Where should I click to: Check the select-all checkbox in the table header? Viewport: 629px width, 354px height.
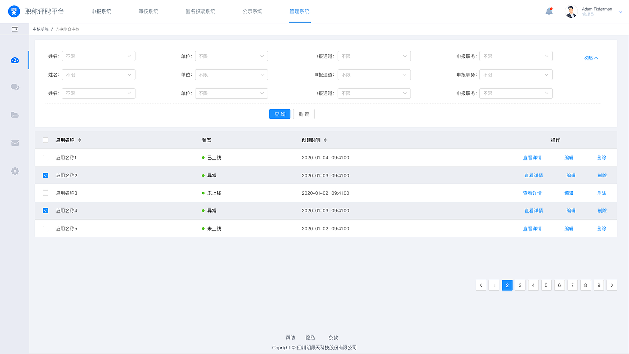point(45,140)
